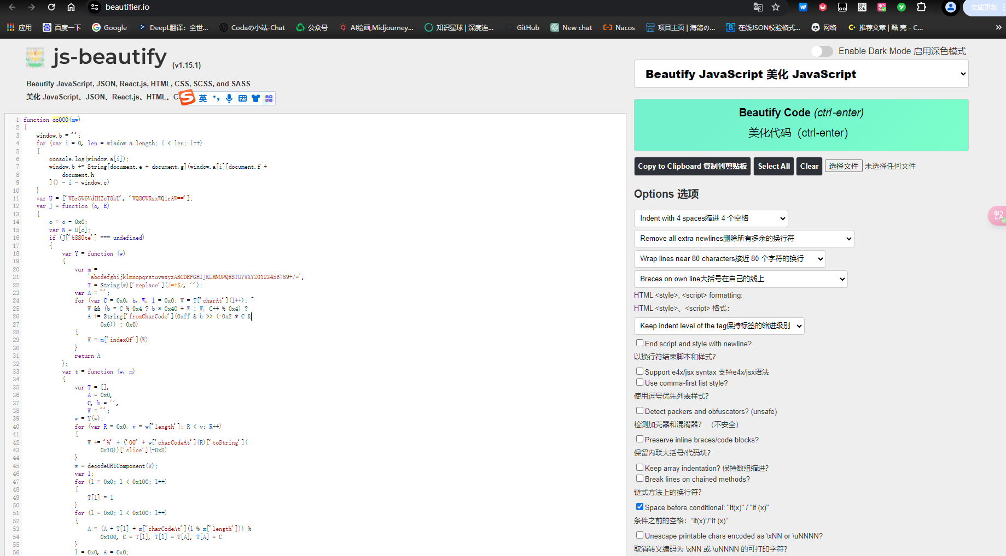Image resolution: width=1006 pixels, height=556 pixels.
Task: Enable Support e4x/jsx syntax checkbox
Action: 639,371
